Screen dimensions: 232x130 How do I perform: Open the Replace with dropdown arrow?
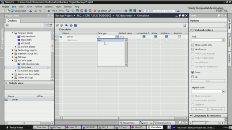pos(224,91)
